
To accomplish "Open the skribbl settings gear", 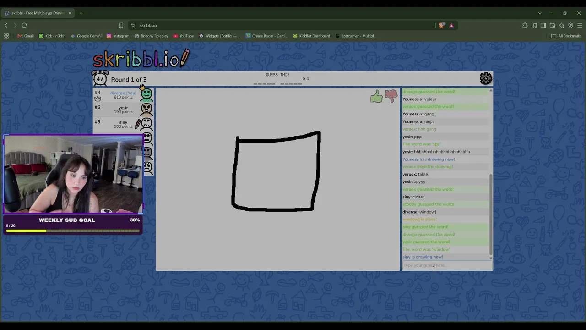I will point(486,79).
